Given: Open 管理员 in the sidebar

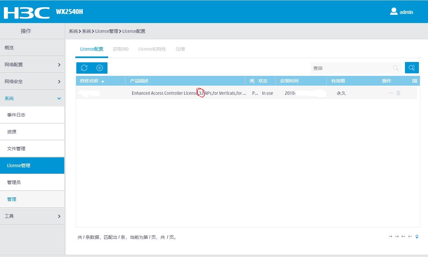Looking at the screenshot, I should tap(32, 182).
